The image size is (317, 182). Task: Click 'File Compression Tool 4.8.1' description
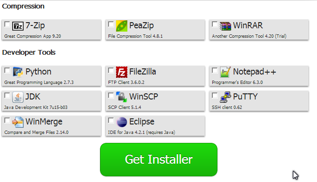coord(135,36)
